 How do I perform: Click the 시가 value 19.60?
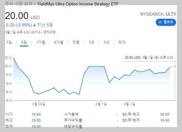pyautogui.click(x=36, y=114)
